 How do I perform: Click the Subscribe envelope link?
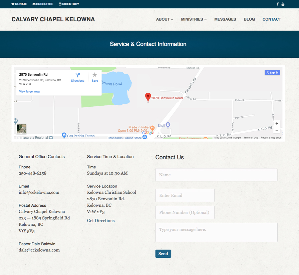click(43, 4)
